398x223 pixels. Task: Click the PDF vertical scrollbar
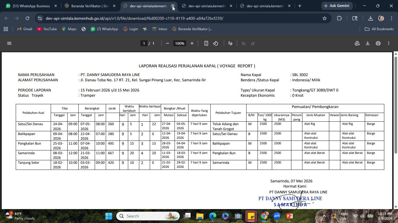point(396,105)
